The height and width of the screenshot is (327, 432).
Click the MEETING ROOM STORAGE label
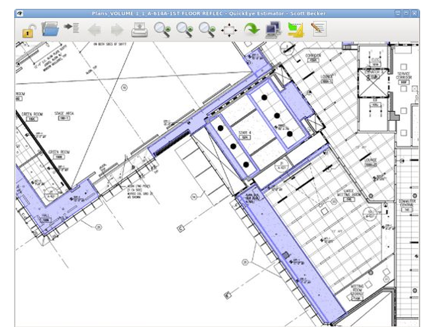click(357, 290)
